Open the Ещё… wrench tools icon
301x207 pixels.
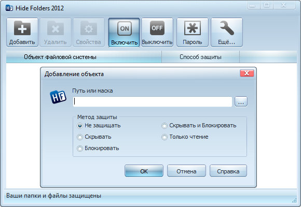[227, 33]
